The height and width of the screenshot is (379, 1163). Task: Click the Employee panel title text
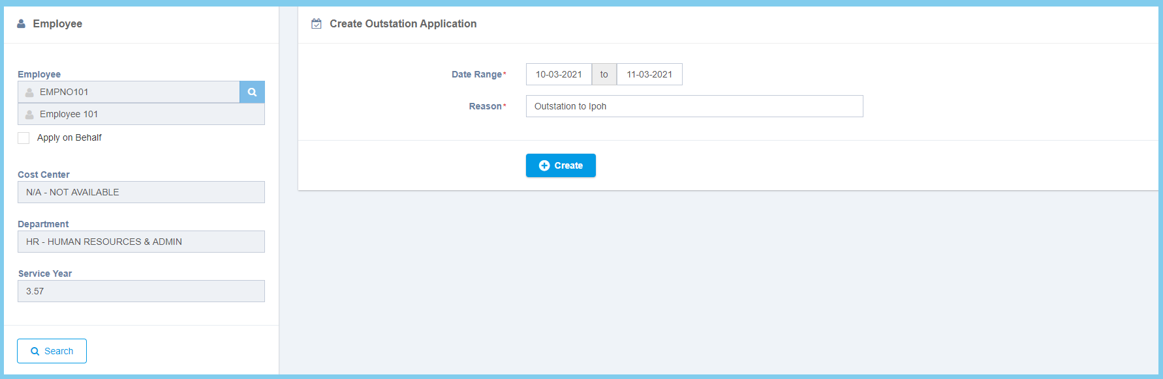57,24
